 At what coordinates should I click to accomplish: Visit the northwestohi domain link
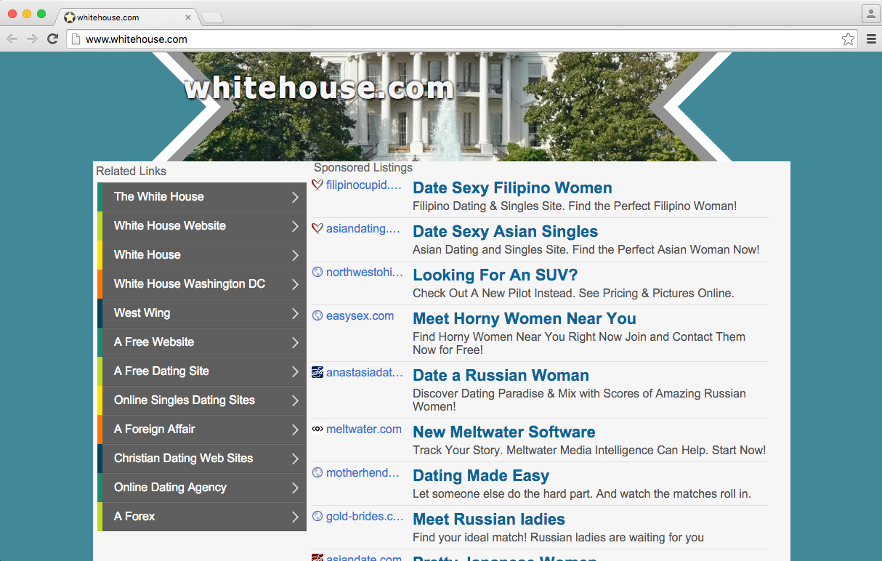365,273
